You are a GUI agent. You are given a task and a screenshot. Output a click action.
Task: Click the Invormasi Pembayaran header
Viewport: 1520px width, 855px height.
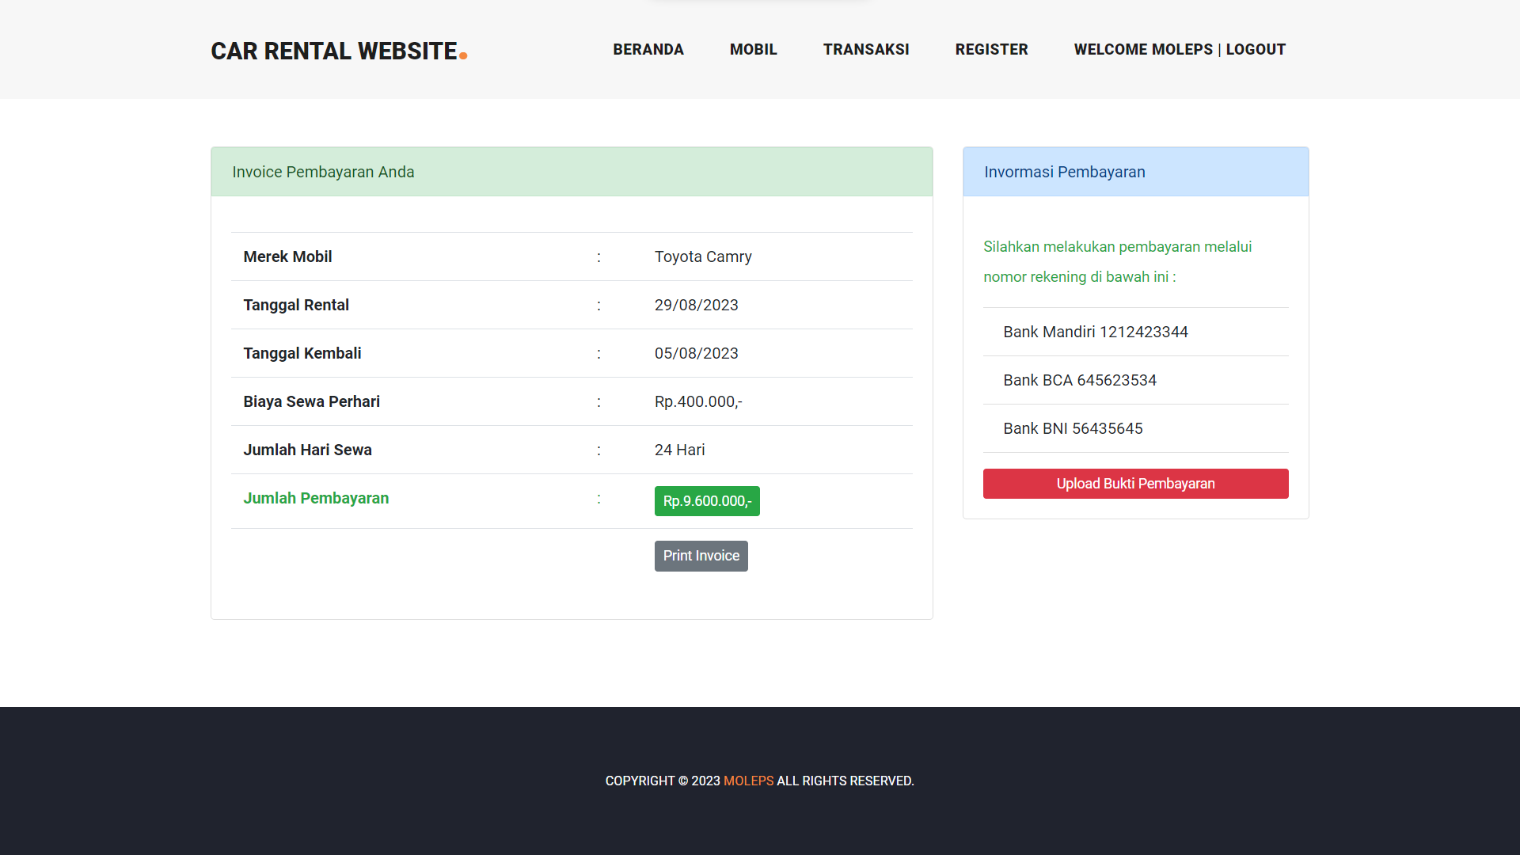click(x=1136, y=172)
